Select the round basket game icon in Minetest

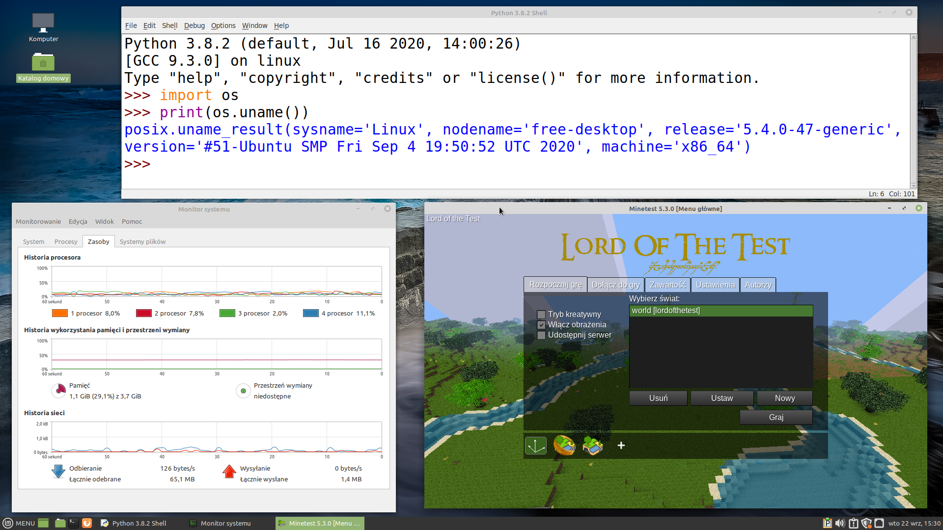[x=564, y=445]
